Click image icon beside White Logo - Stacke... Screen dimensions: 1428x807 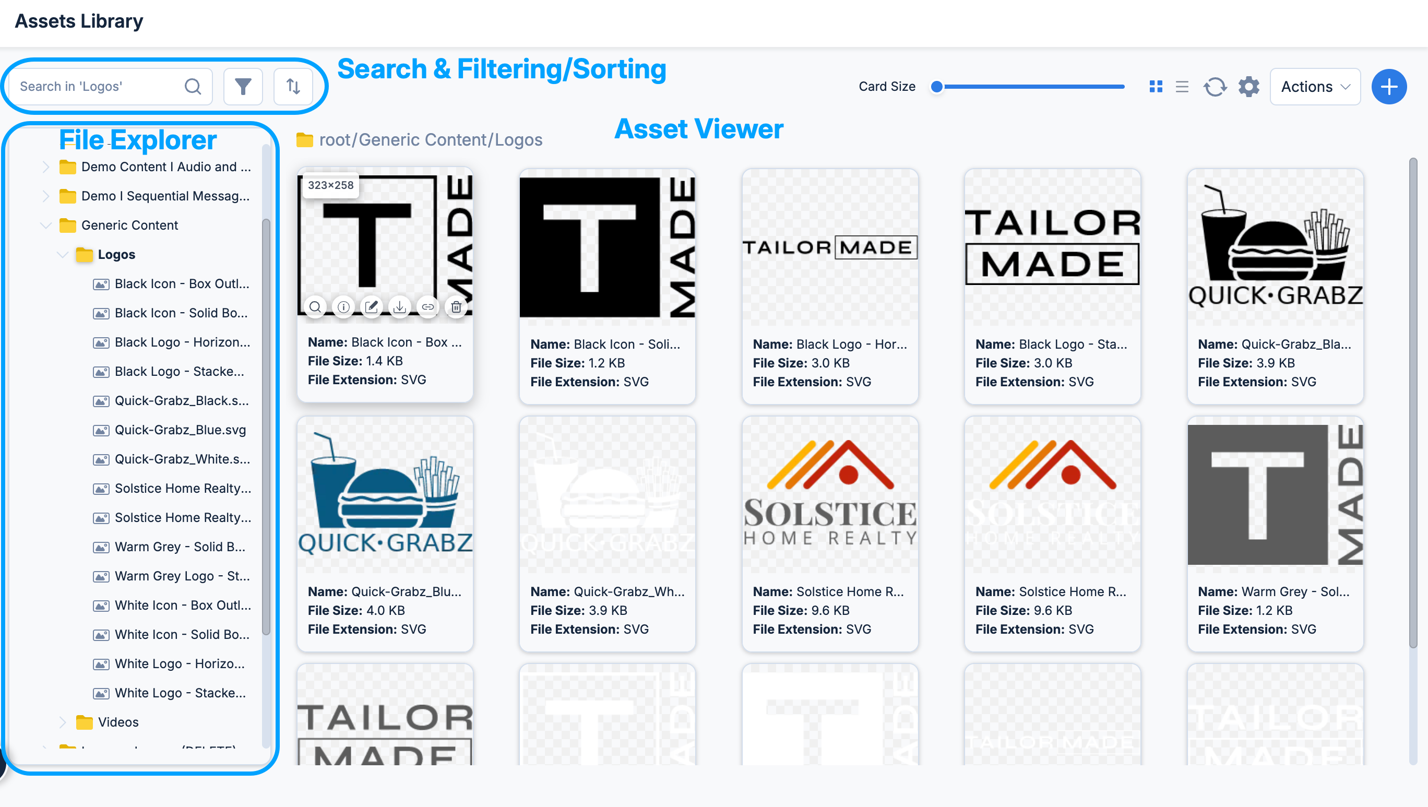point(101,694)
